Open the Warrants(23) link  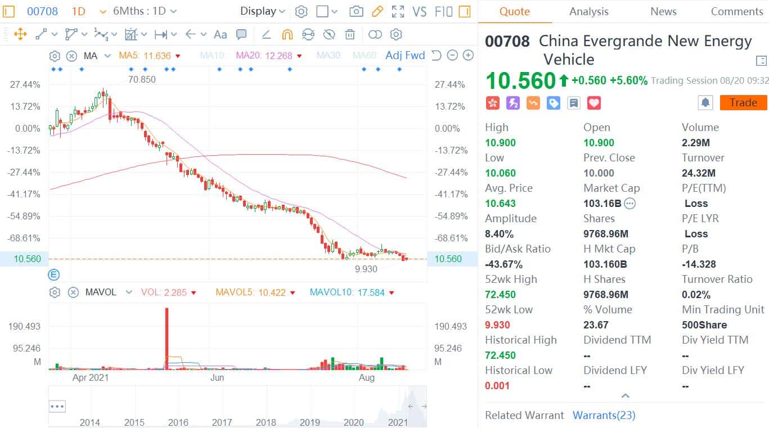[604, 415]
